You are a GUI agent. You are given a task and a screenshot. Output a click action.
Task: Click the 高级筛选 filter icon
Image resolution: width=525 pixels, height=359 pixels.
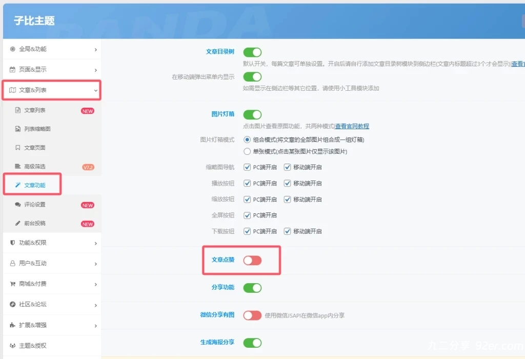(x=18, y=167)
